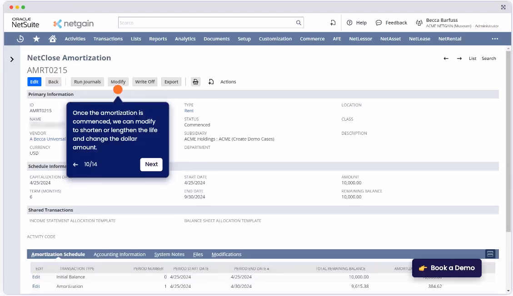513x296 pixels.
Task: Click the netgain logo in the header
Action: click(73, 23)
